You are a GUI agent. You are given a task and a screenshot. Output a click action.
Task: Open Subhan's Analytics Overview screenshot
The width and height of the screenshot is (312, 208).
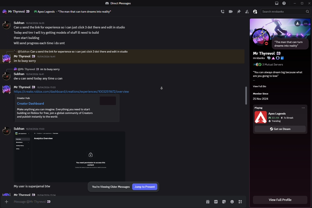point(69,156)
